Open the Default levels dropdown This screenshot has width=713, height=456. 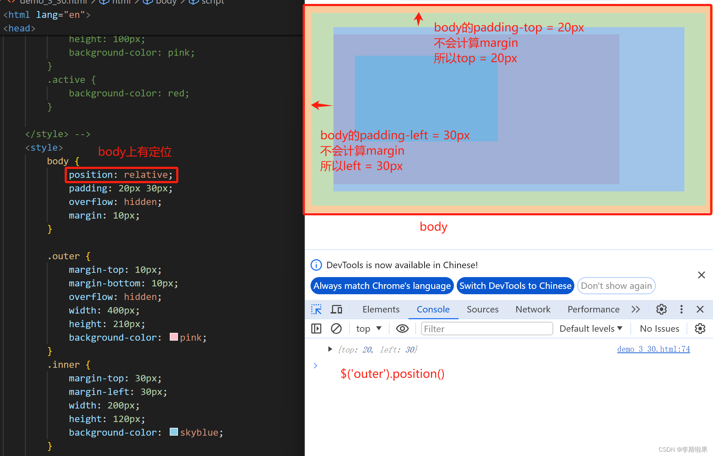(591, 329)
